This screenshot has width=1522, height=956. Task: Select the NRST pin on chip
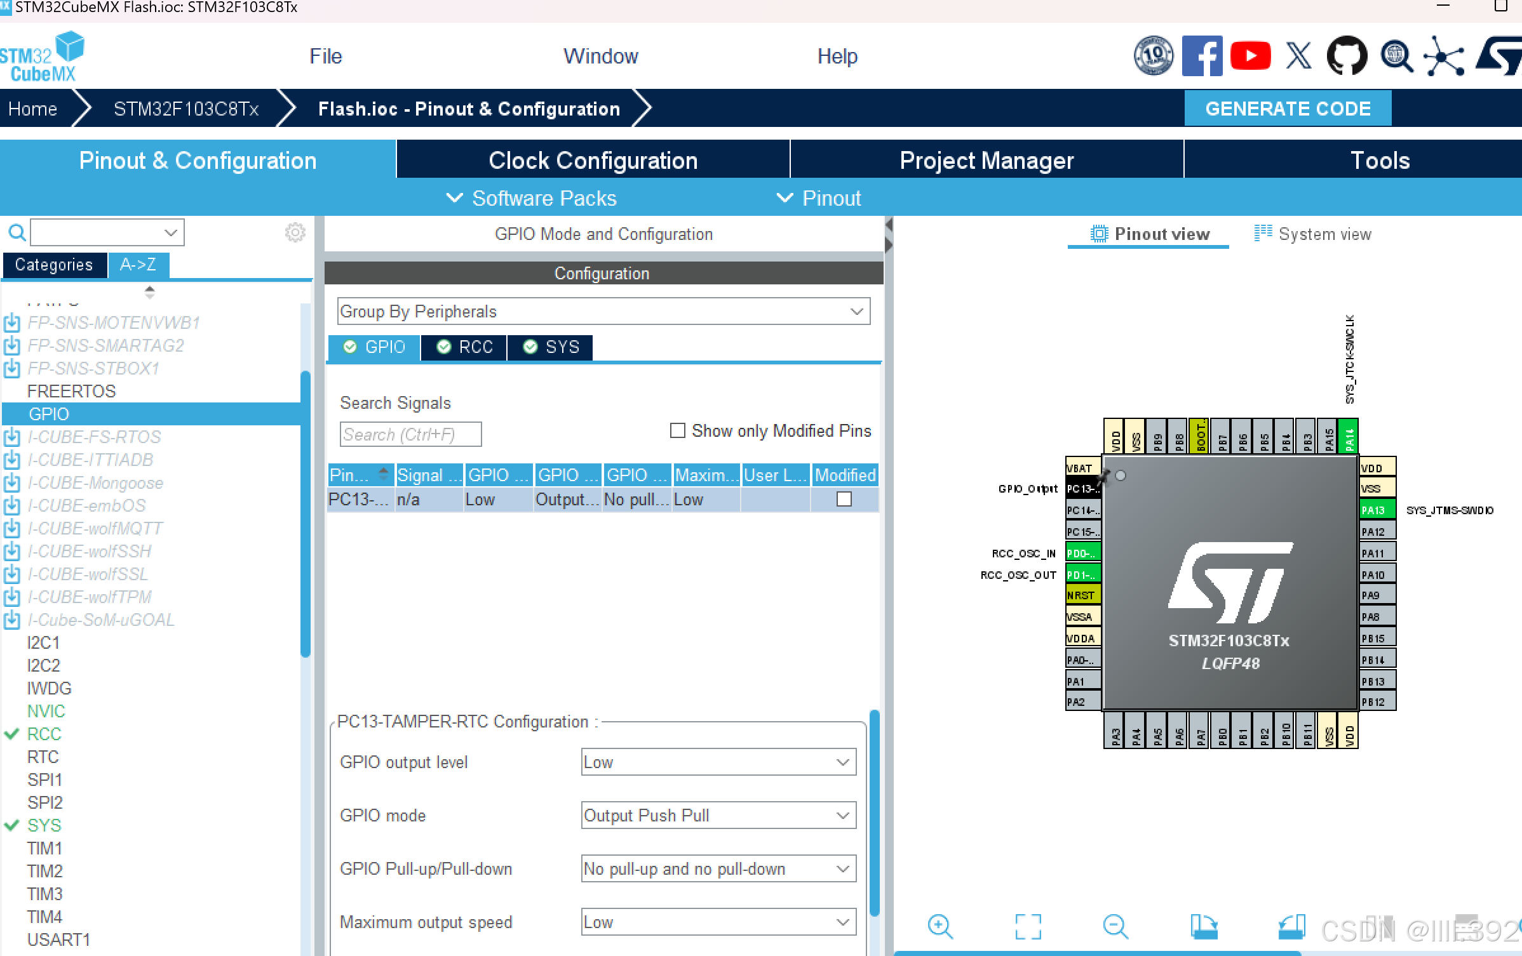click(1083, 595)
